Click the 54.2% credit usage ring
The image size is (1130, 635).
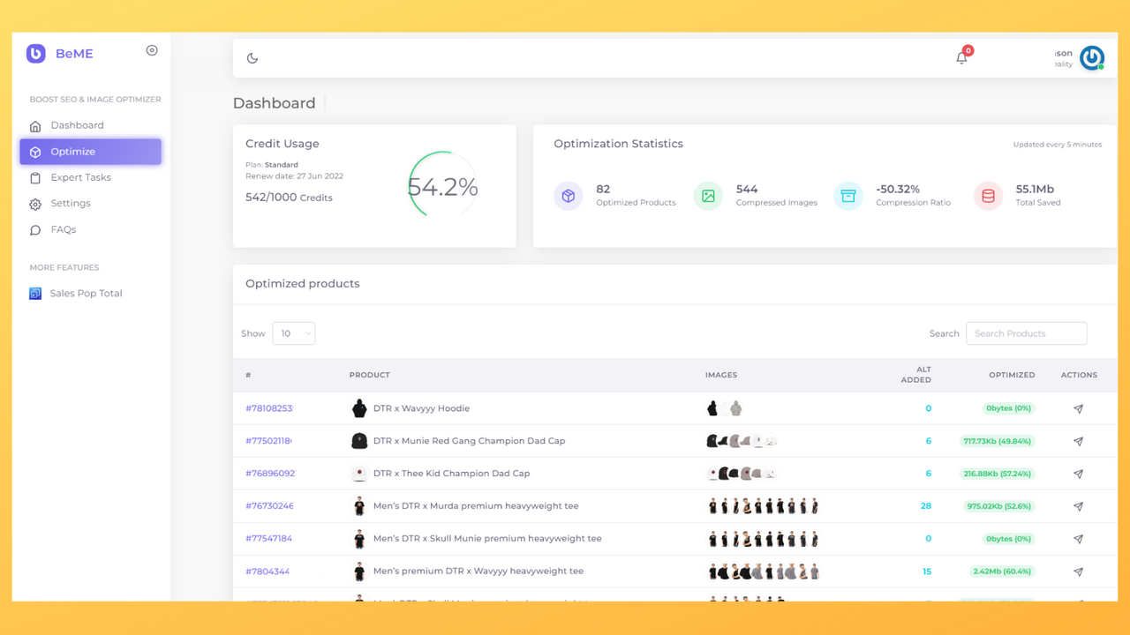click(x=442, y=186)
